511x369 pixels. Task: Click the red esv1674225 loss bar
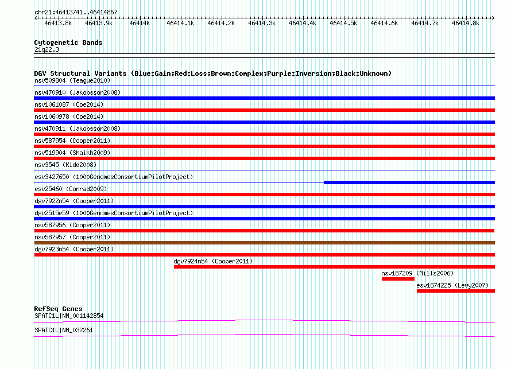tap(456, 291)
